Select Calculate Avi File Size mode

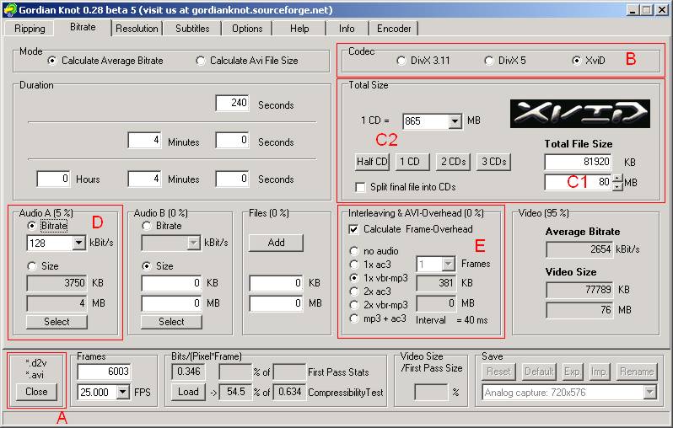click(x=200, y=61)
